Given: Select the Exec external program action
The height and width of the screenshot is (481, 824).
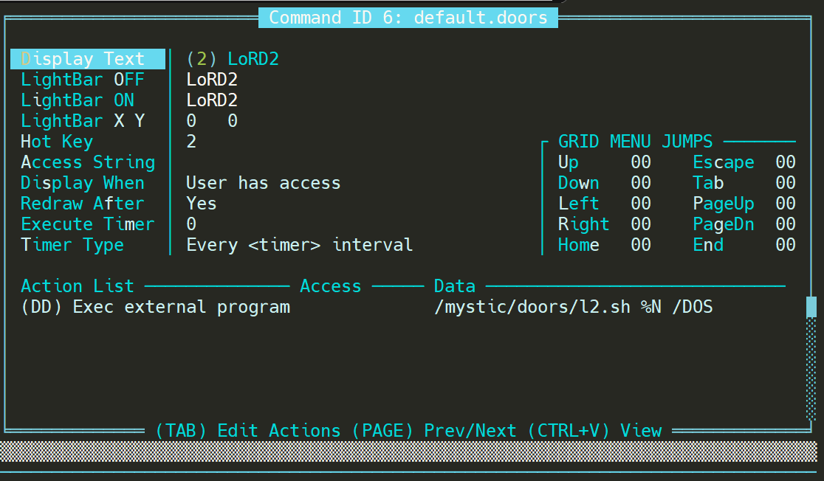Looking at the screenshot, I should point(155,306).
